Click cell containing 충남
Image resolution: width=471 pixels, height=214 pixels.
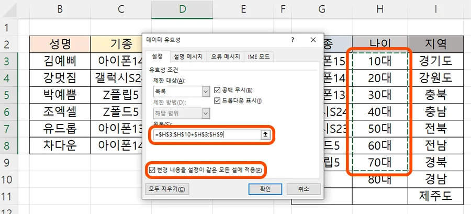435,112
